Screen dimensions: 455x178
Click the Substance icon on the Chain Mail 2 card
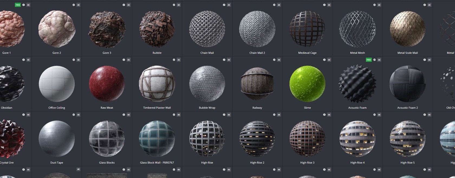[x=274, y=5]
